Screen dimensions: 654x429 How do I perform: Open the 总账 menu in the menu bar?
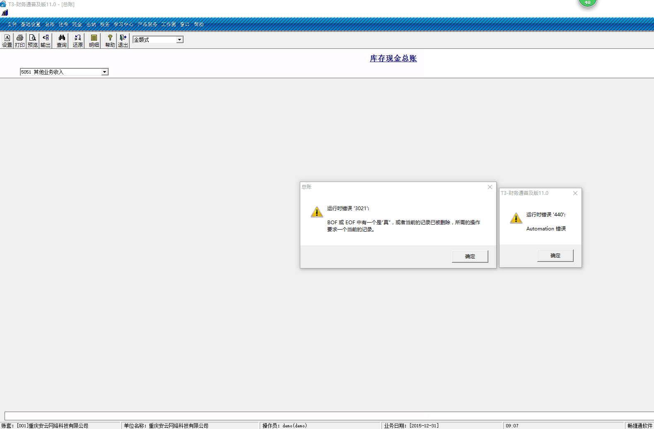pyautogui.click(x=50, y=24)
